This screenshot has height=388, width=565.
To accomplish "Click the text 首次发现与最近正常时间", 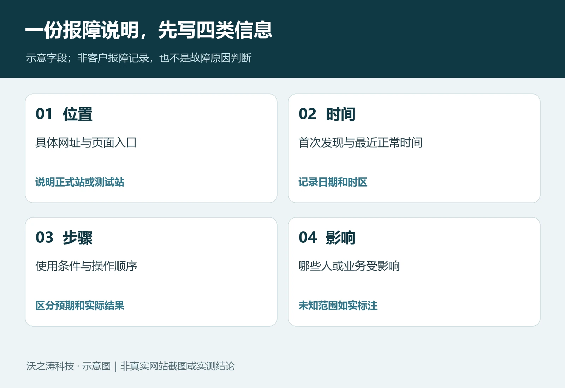I will [361, 143].
